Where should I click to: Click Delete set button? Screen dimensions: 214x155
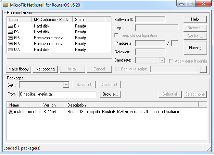click(109, 85)
